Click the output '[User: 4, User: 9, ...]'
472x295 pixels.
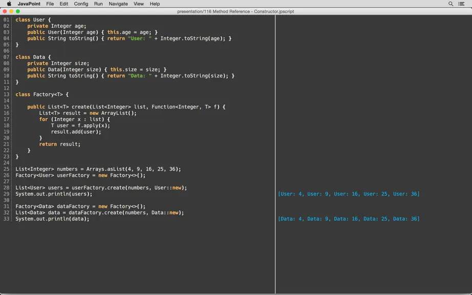pos(349,194)
